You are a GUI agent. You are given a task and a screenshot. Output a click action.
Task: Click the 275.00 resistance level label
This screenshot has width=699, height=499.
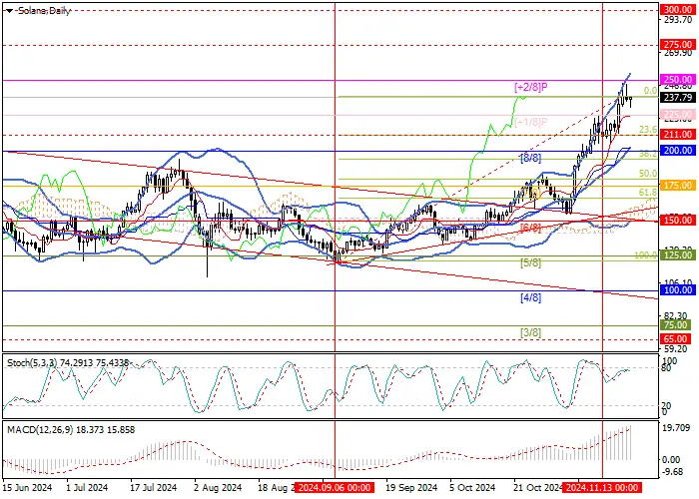[x=677, y=45]
